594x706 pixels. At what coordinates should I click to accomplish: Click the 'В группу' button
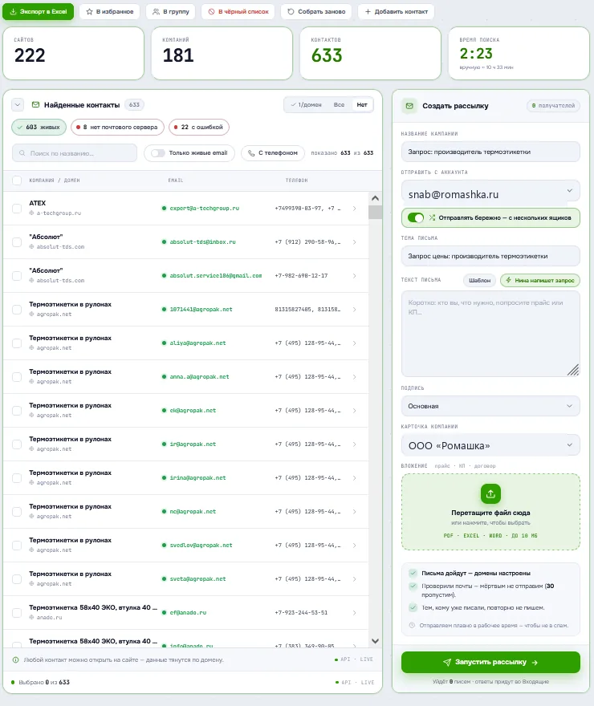pyautogui.click(x=171, y=12)
